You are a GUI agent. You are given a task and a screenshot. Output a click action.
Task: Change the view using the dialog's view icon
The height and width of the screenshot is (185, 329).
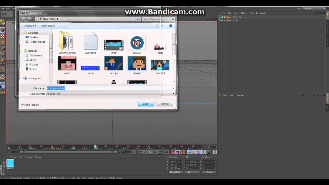click(158, 26)
